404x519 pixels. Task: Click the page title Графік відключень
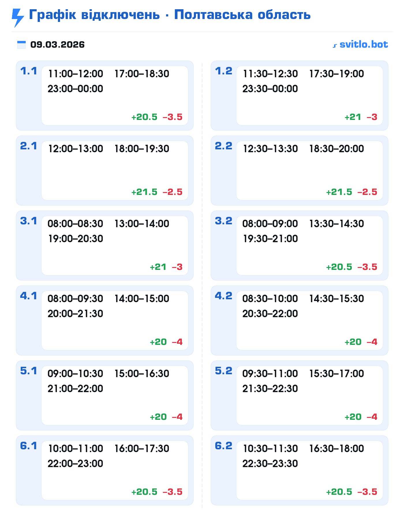pos(94,15)
